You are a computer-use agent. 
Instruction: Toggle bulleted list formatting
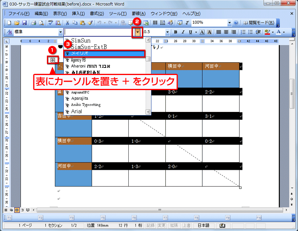click(250, 32)
